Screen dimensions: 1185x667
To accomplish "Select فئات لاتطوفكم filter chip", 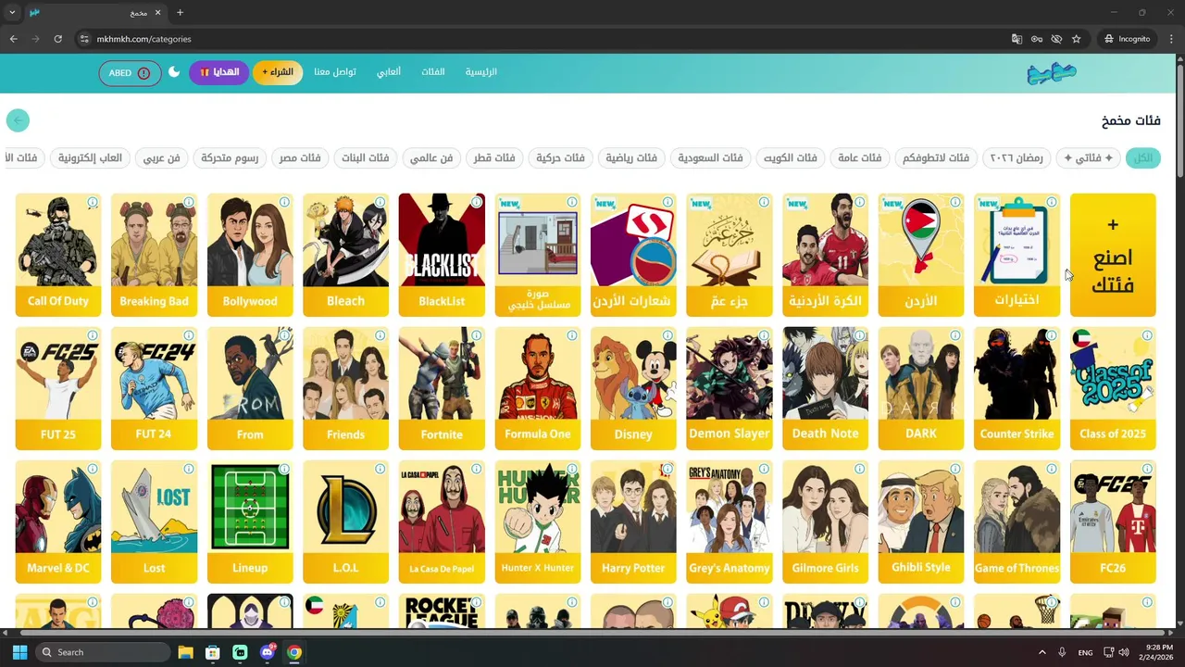I will pos(936,158).
